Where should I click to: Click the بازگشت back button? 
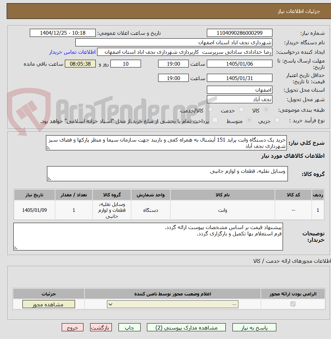(101, 327)
